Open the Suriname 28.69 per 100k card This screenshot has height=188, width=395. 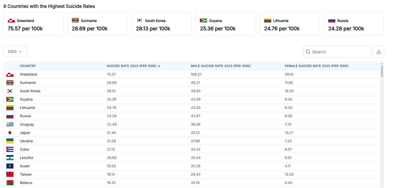click(x=97, y=24)
